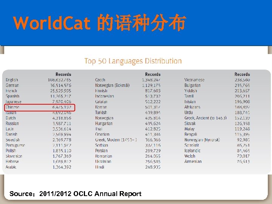Select the 'Hindi' language entry
The width and height of the screenshot is (272, 204).
tap(100, 167)
